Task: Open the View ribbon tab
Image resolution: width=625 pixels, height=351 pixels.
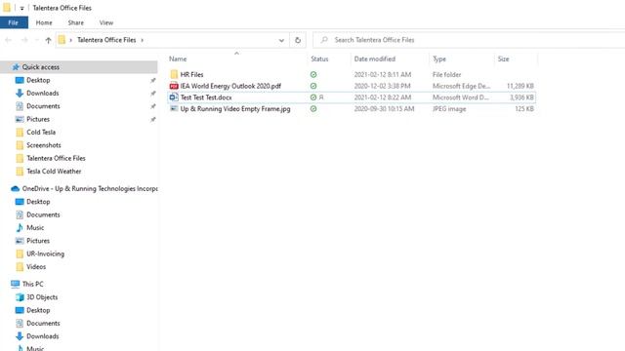Action: tap(106, 22)
